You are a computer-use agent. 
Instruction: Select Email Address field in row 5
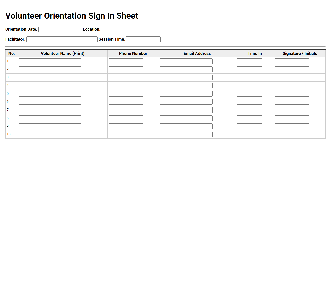click(x=186, y=94)
